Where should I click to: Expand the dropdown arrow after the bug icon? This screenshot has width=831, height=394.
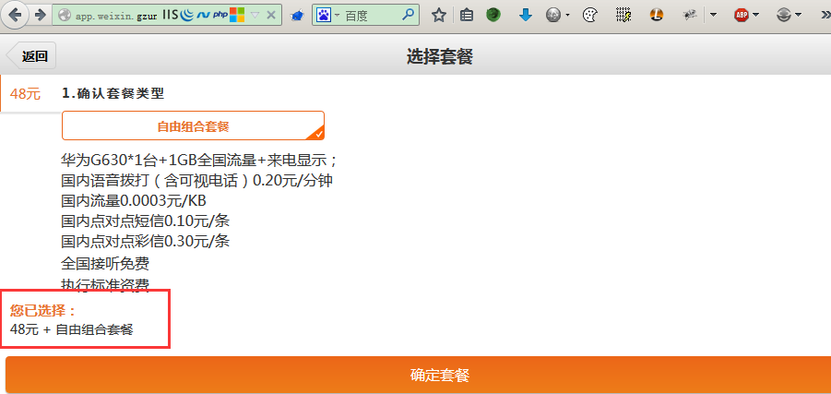pos(713,16)
